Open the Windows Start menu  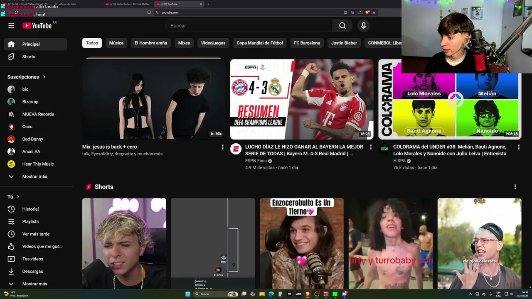[188, 294]
